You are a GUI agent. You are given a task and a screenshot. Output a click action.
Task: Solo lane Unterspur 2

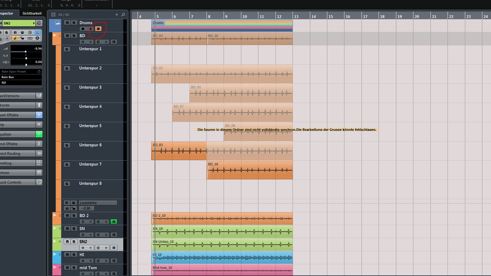[67, 69]
